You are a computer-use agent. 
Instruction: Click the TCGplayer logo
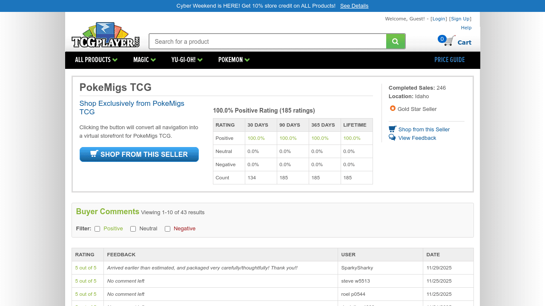click(105, 36)
